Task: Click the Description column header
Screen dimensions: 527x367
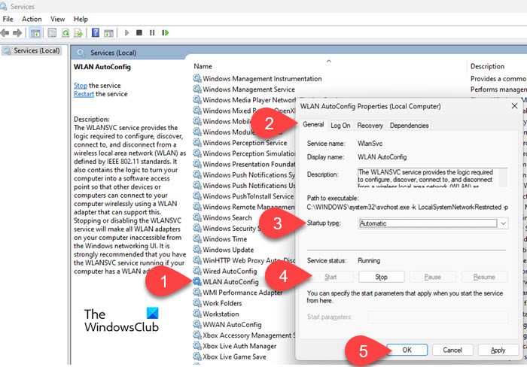Action: point(487,66)
